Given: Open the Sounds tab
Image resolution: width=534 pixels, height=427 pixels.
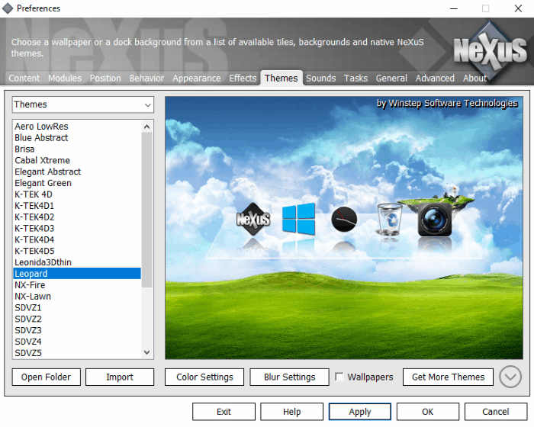Looking at the screenshot, I should (x=321, y=79).
